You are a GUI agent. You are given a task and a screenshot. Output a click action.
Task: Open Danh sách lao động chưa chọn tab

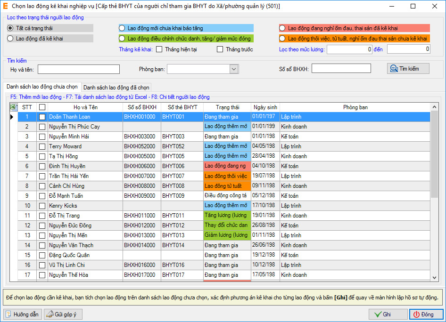[x=41, y=87]
